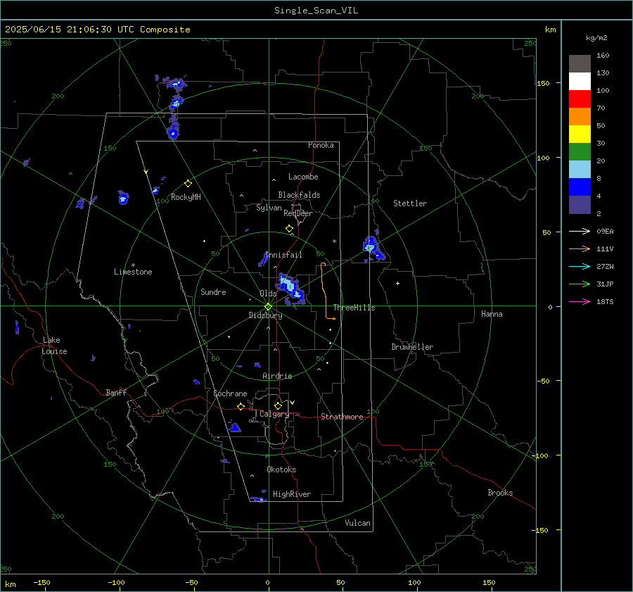Click the Sundre map label
This screenshot has height=592, width=633.
(213, 291)
